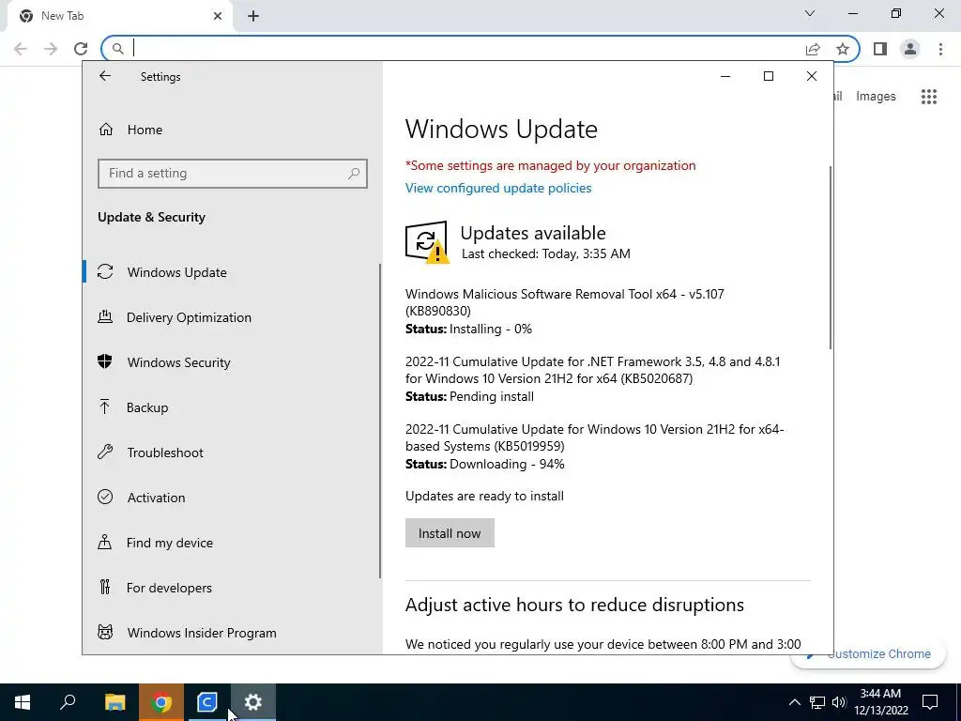The image size is (961, 721).
Task: Switch to Chrome from taskbar
Action: pyautogui.click(x=161, y=702)
